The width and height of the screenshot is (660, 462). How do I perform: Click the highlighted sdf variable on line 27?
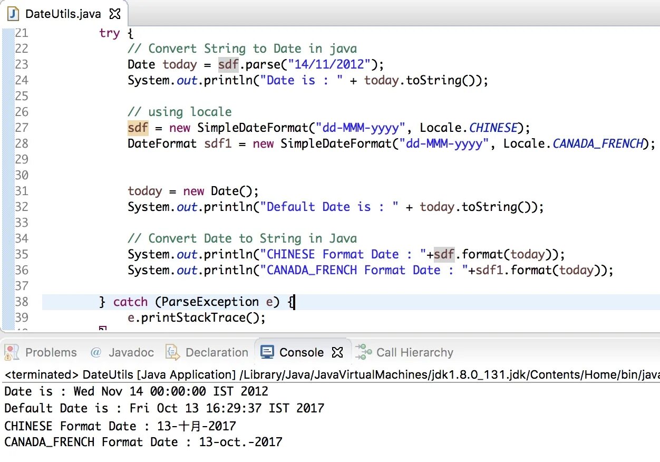138,128
